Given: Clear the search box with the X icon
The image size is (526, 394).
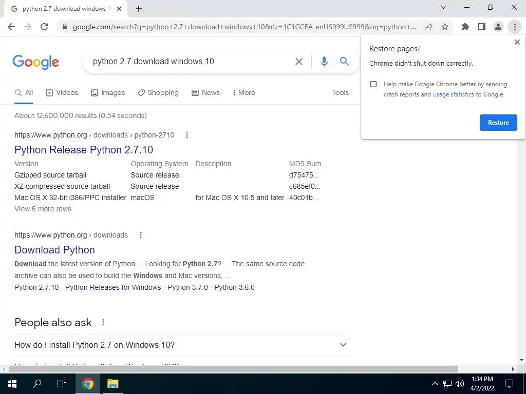Looking at the screenshot, I should tap(298, 62).
